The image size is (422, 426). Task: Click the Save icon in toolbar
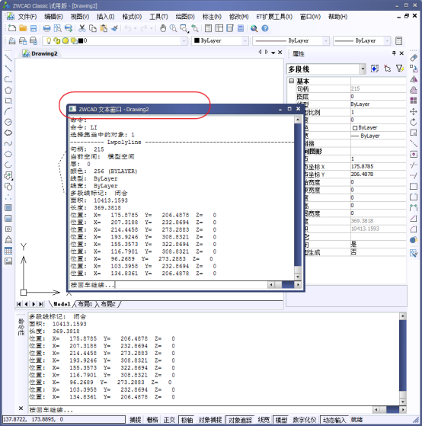tap(34, 28)
